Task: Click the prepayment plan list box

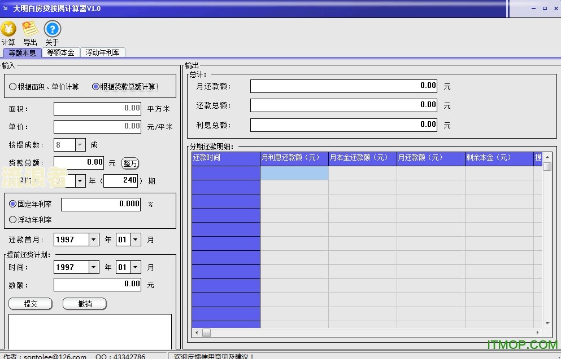Action: (90, 331)
